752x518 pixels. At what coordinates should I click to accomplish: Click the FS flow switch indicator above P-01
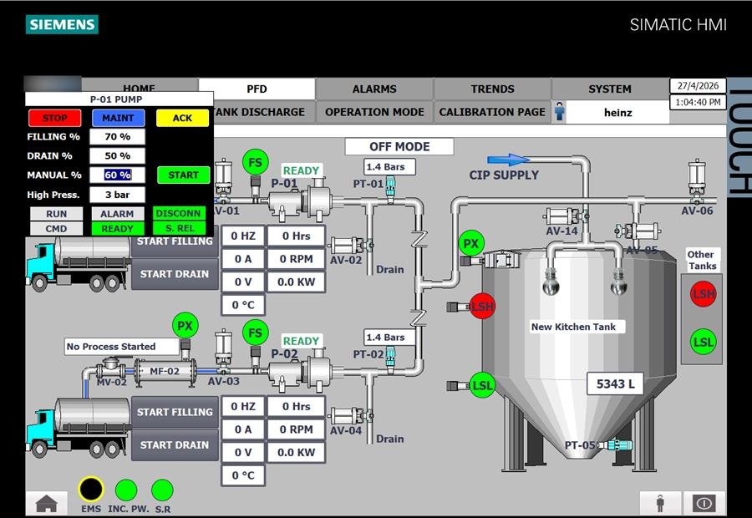click(x=255, y=163)
